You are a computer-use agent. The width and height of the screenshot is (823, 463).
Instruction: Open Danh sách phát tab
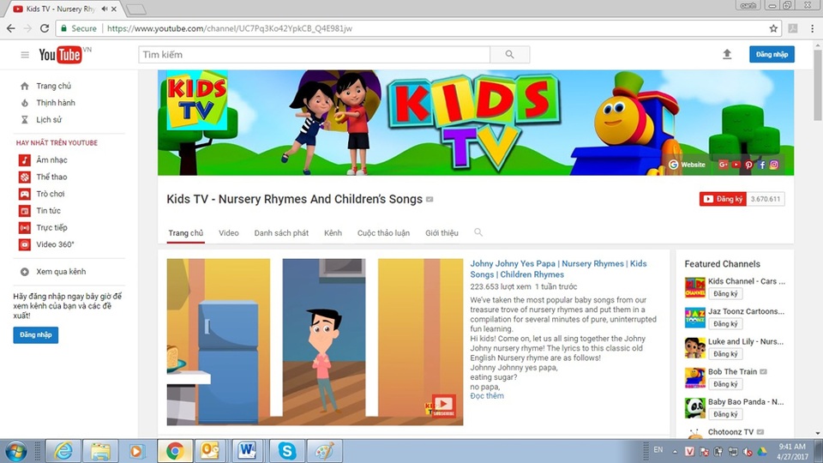[x=281, y=233]
